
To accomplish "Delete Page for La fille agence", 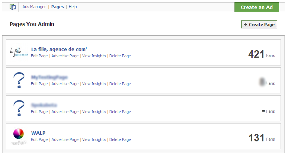I will pos(120,56).
